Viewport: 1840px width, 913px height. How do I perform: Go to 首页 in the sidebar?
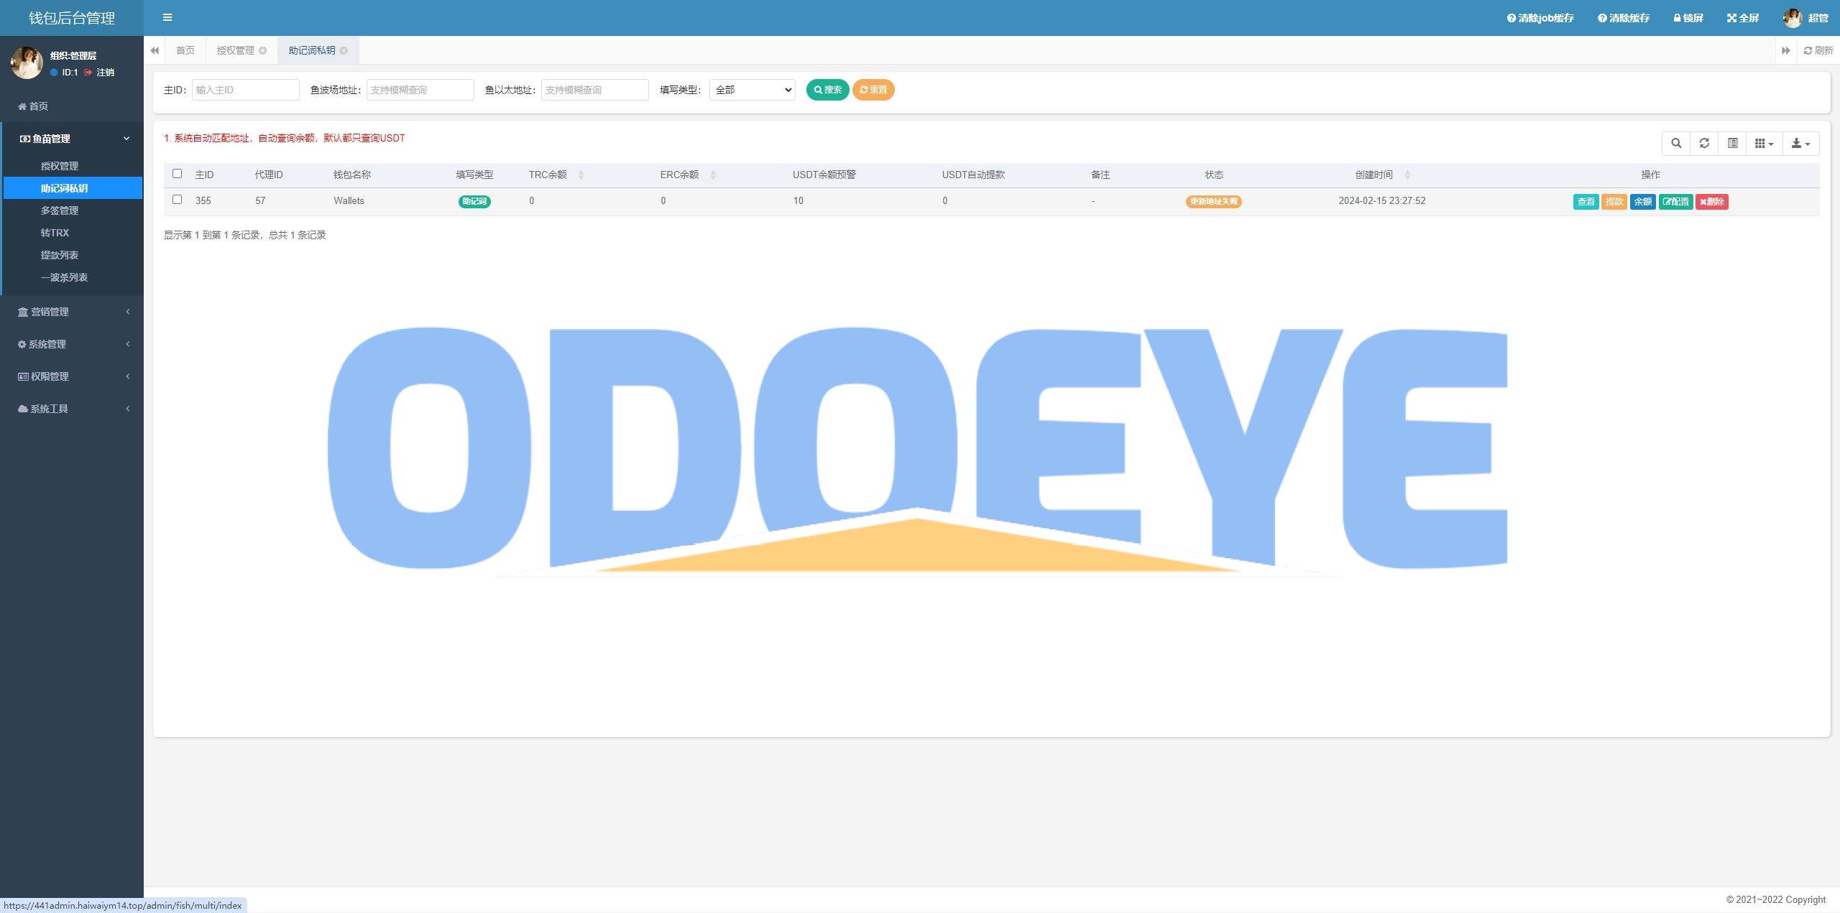(33, 106)
